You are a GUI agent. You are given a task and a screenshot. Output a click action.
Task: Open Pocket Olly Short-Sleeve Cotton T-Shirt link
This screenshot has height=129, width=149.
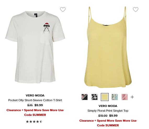(35, 100)
